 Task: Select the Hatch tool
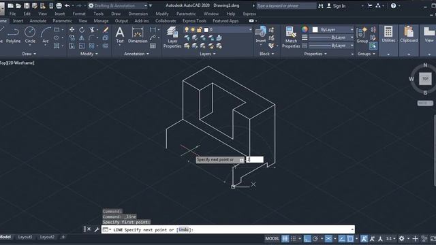(57, 46)
